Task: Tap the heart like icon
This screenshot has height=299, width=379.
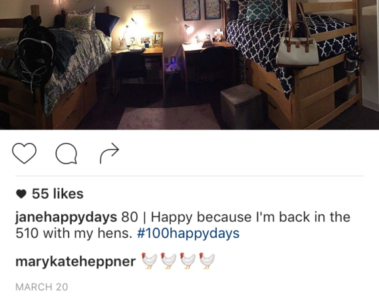Action: pos(24,153)
